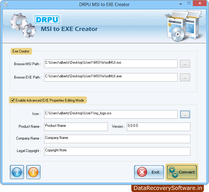Screen dimensions: 209x192
Task: Click the application icon in title bar
Action: coord(5,4)
